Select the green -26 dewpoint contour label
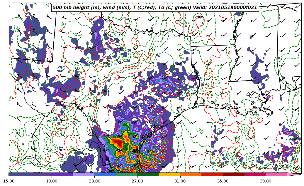 tap(63, 26)
